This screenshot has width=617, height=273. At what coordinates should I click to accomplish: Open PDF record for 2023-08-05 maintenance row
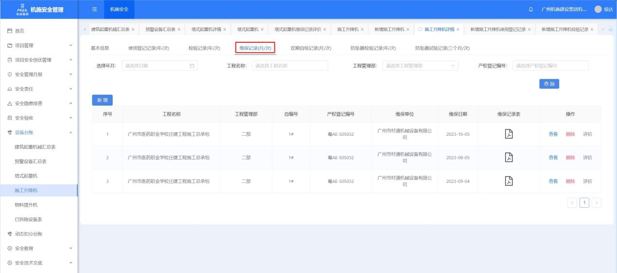tap(508, 158)
